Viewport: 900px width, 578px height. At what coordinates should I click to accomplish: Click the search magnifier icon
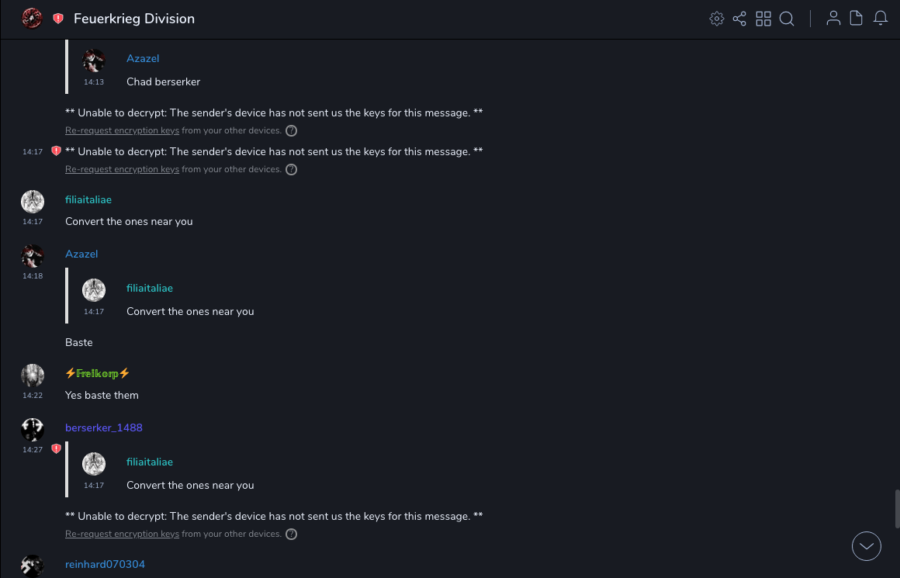point(787,19)
